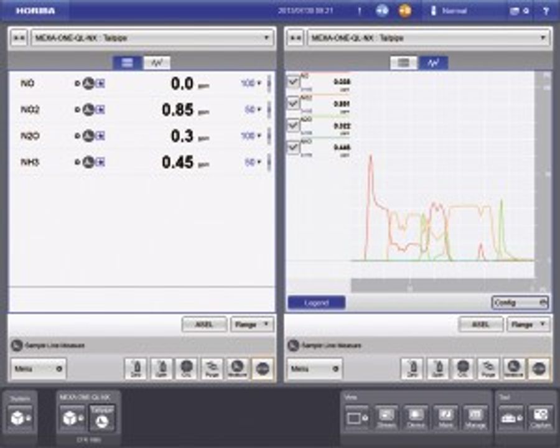Toggle the NO trace checkbox in the legend

click(x=294, y=82)
